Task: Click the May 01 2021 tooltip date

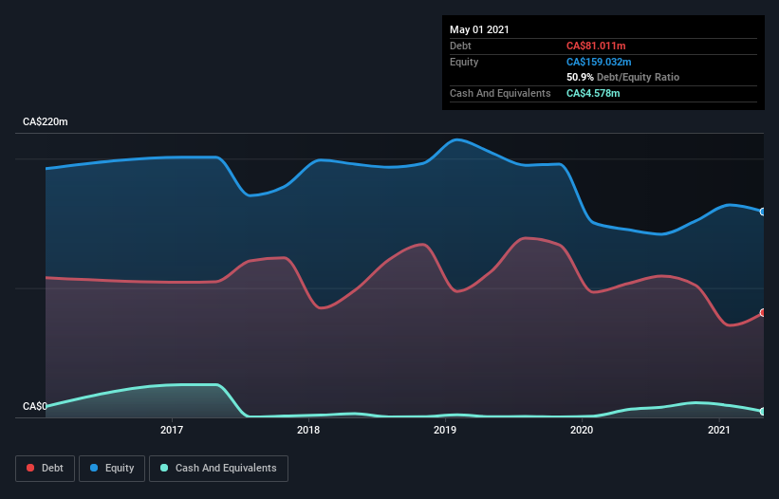Action: tap(479, 29)
